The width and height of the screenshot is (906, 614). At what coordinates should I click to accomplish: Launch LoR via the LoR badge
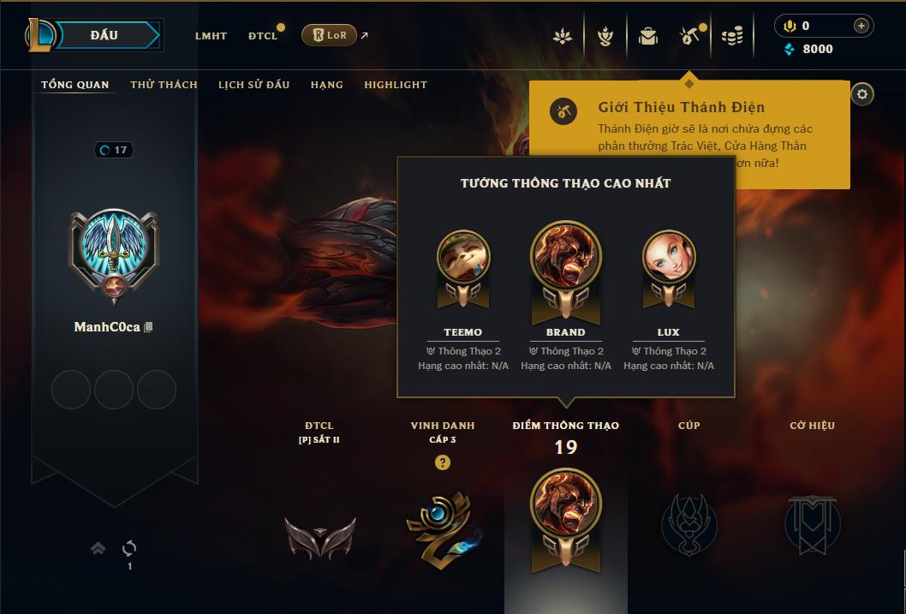tap(329, 35)
